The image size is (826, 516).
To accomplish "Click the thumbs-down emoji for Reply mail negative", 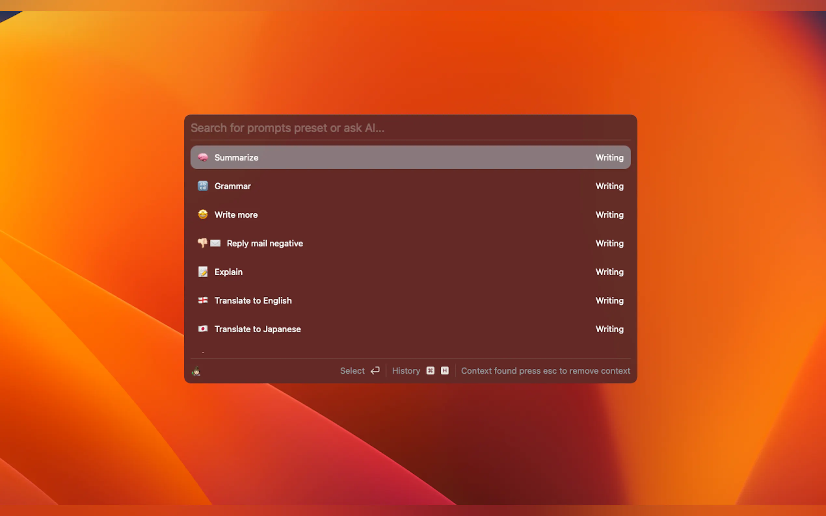I will coord(202,243).
